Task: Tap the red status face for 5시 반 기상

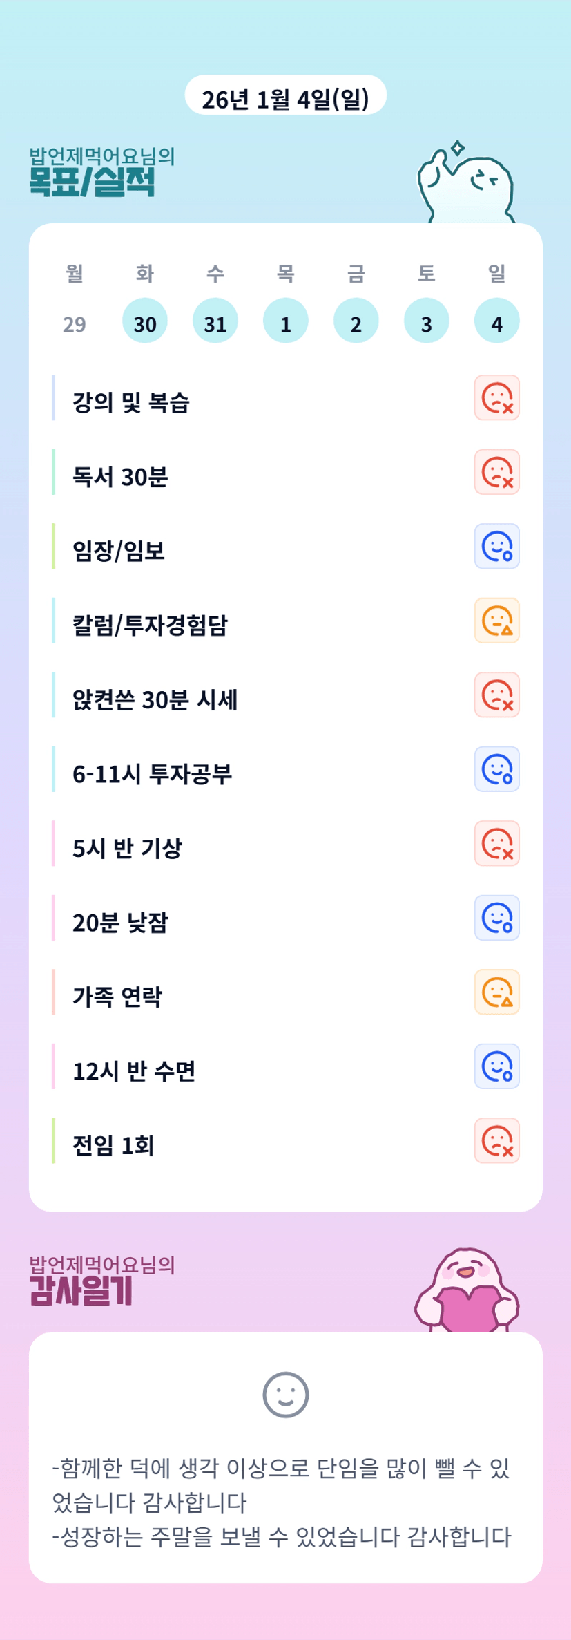Action: (496, 843)
